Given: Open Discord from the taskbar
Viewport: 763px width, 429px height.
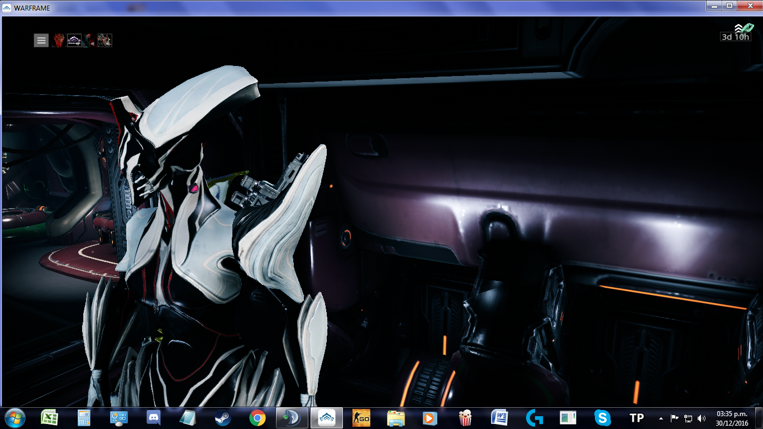Looking at the screenshot, I should [x=154, y=418].
